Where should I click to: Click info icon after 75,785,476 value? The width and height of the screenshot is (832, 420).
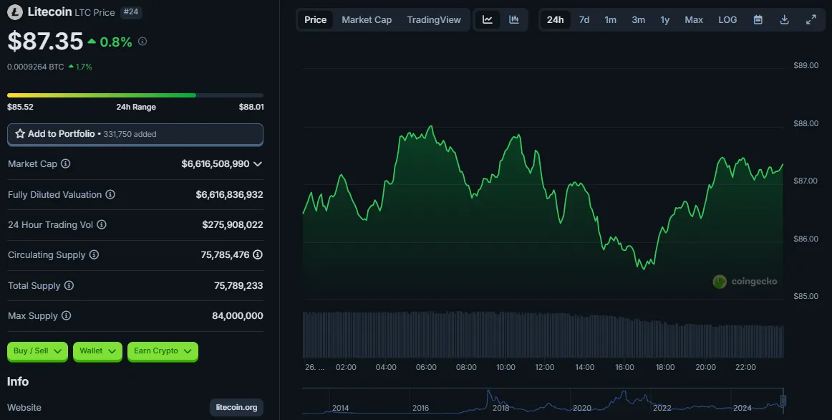coord(258,255)
